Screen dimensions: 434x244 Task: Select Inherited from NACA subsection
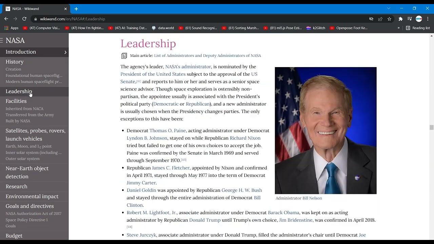24,109
